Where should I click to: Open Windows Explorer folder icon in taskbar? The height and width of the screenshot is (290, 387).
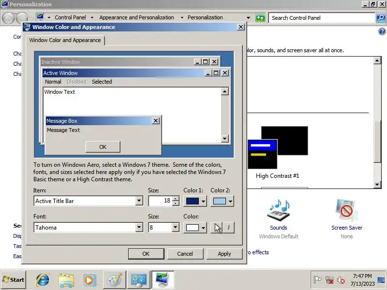click(66, 280)
